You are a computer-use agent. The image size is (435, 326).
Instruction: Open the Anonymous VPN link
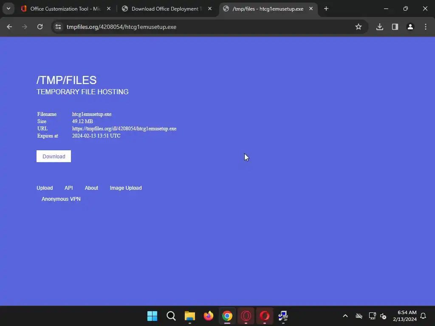[x=61, y=199]
